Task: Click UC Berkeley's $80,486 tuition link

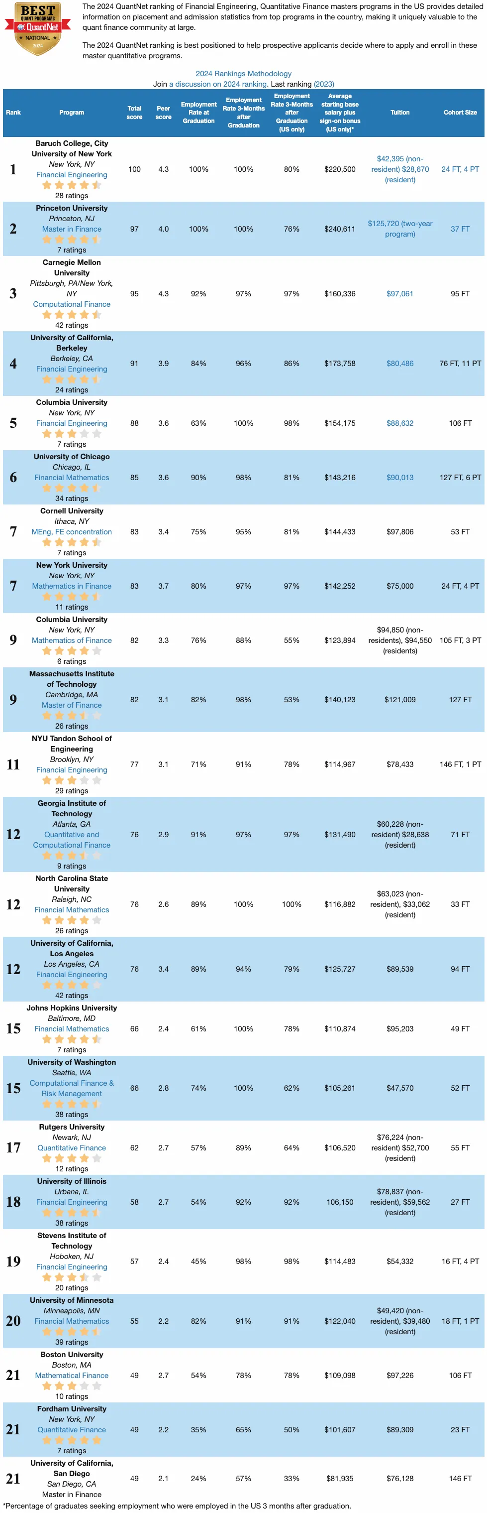Action: click(x=399, y=364)
